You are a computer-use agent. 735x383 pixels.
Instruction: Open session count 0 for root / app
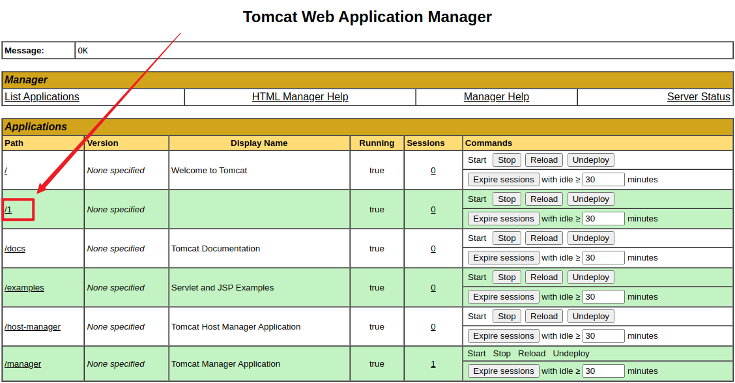(x=433, y=170)
